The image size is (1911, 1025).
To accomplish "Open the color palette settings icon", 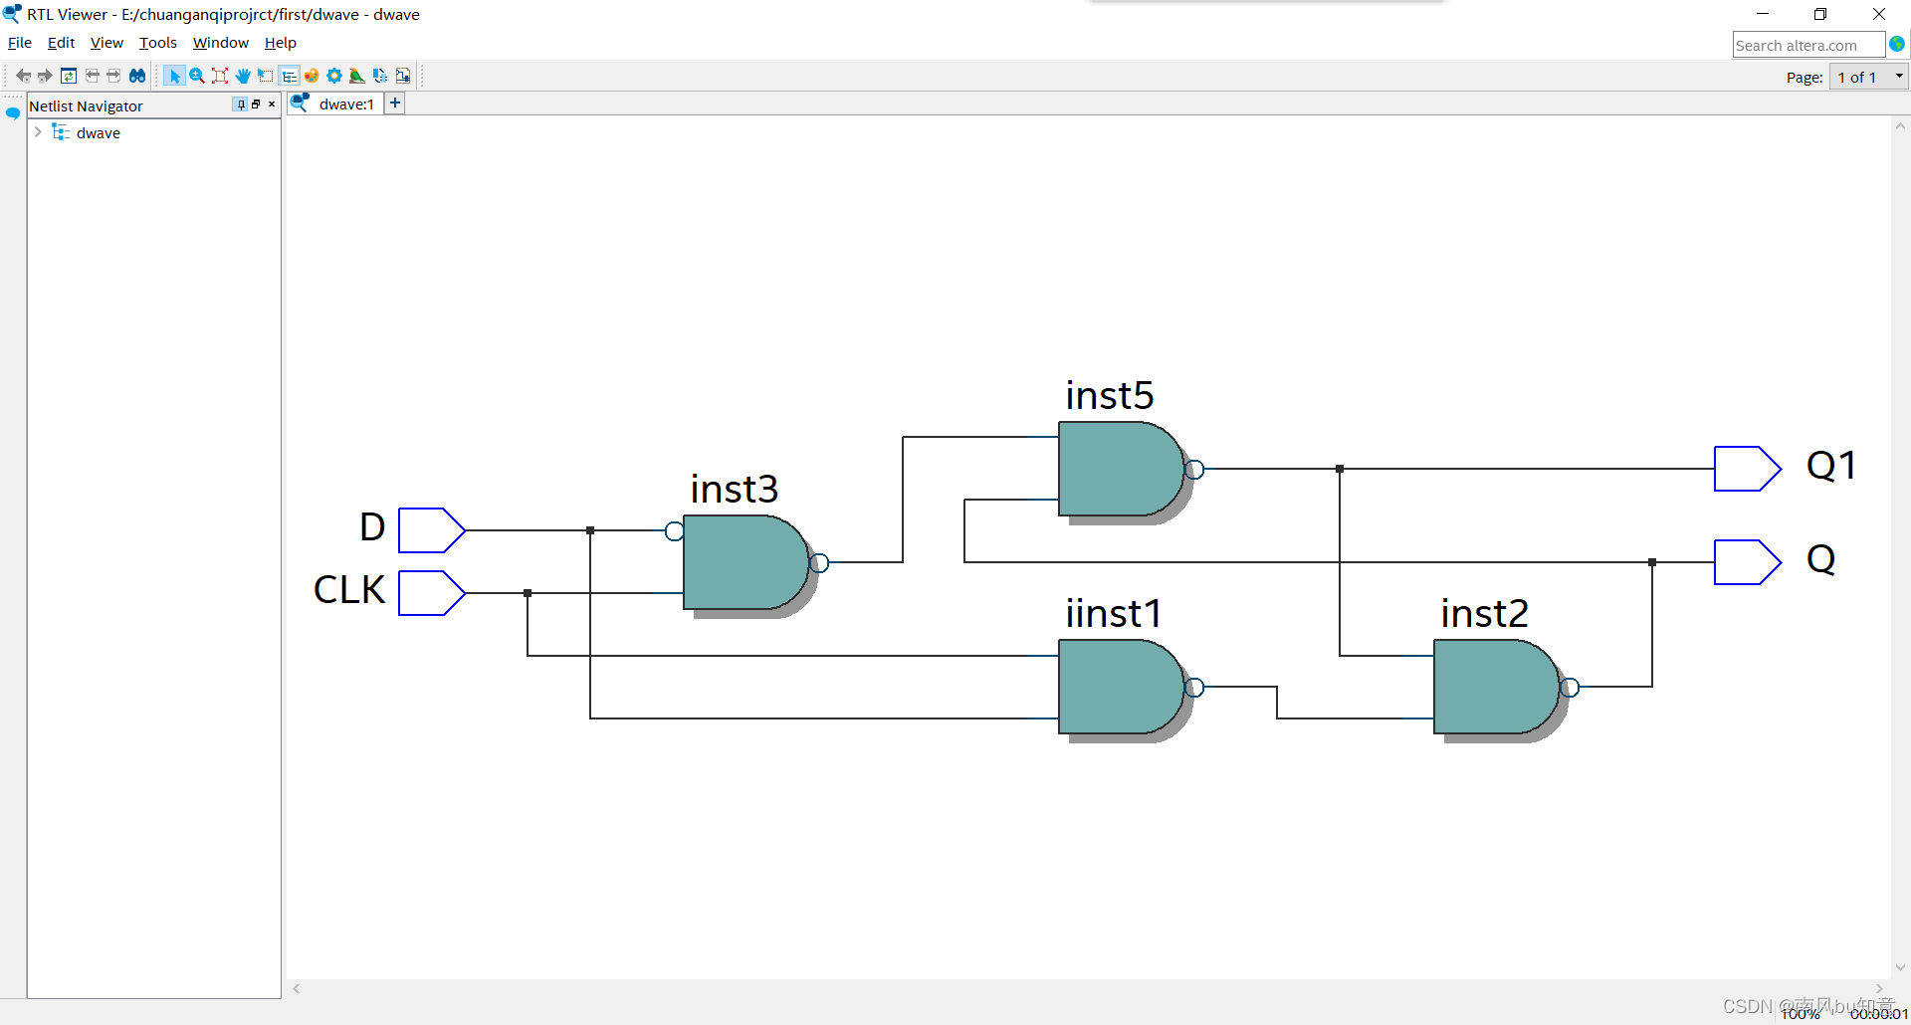I will pyautogui.click(x=312, y=76).
